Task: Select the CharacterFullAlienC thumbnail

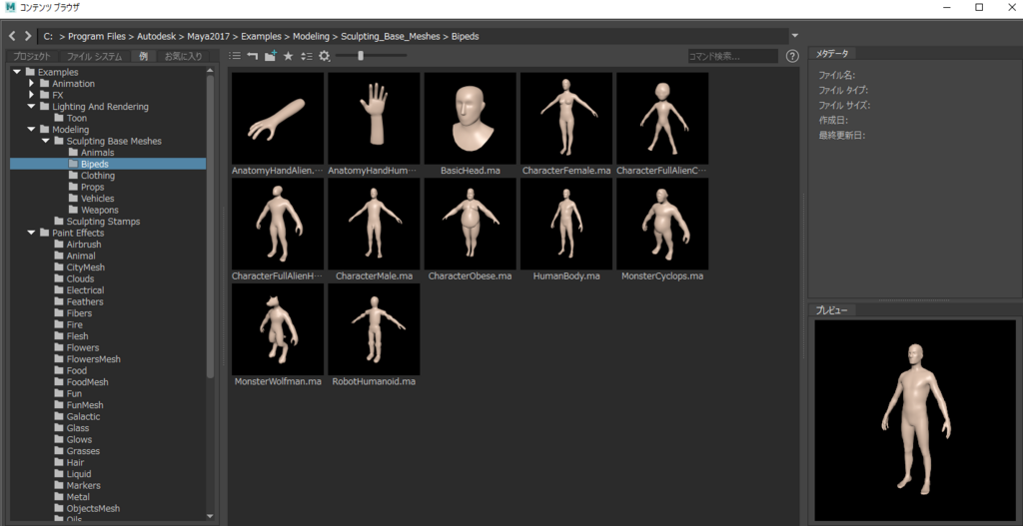Action: tap(662, 118)
